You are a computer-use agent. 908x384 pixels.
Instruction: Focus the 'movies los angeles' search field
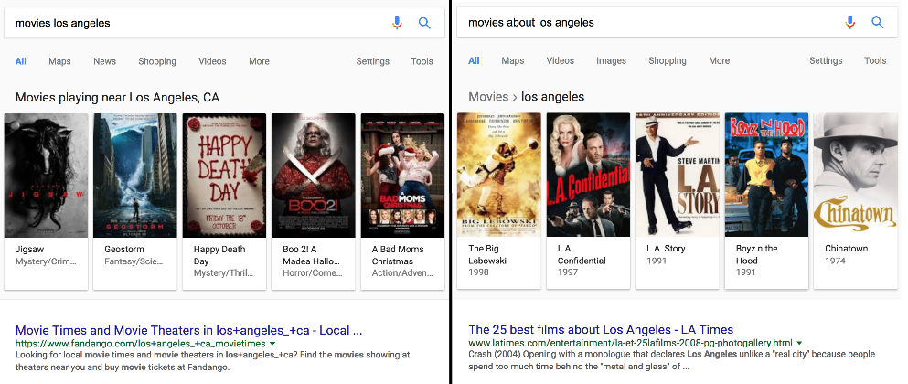pos(224,23)
